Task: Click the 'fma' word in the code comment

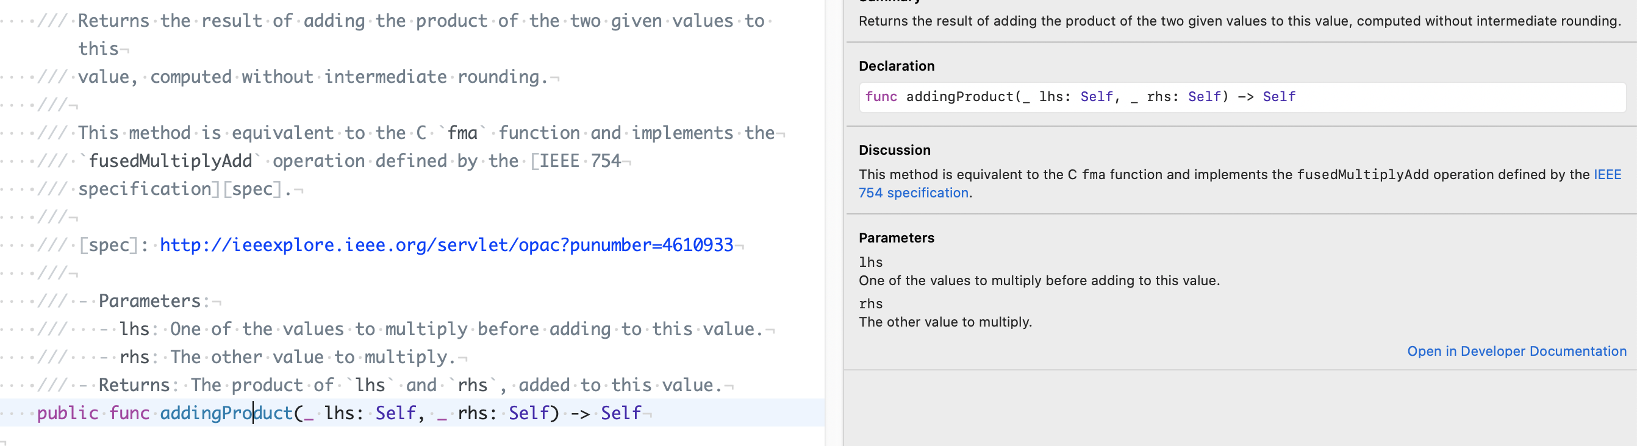Action: (462, 133)
